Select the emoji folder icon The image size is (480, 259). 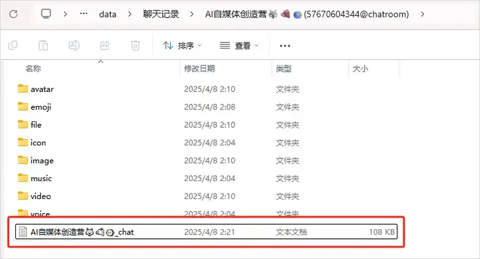[23, 107]
